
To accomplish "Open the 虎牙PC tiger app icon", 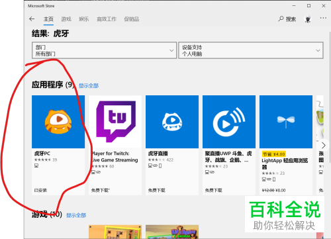I will click(x=58, y=122).
